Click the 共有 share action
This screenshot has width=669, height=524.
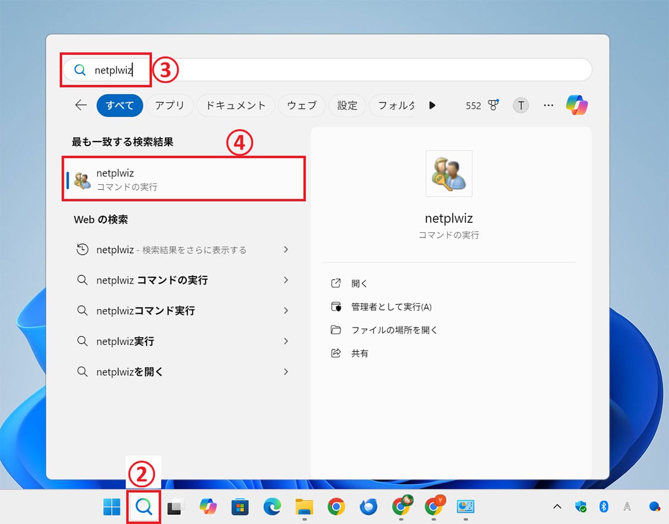(x=360, y=353)
